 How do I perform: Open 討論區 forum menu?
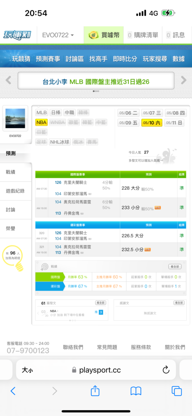tap(75, 59)
